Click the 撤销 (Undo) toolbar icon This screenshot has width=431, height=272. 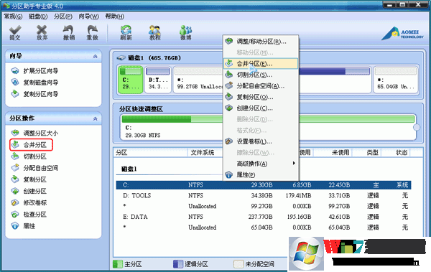pyautogui.click(x=69, y=33)
